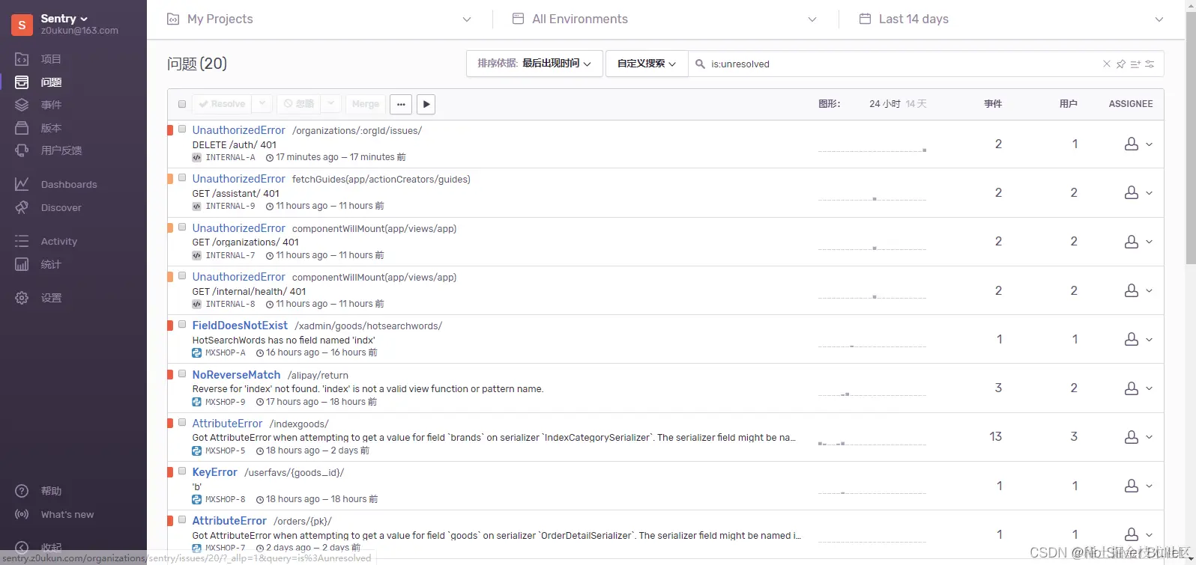Check the DELETE /auth/ 401 issue
Viewport: 1196px width, 565px height.
[x=182, y=129]
